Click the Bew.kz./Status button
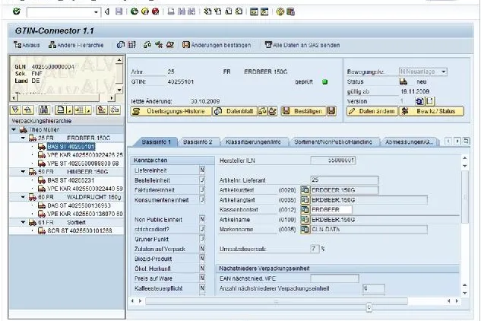Image resolution: width=481 pixels, height=321 pixels. point(431,111)
